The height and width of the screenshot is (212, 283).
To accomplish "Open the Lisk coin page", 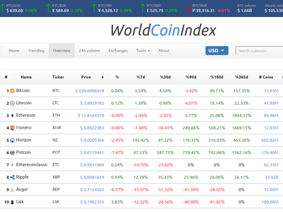I will click(x=20, y=202).
